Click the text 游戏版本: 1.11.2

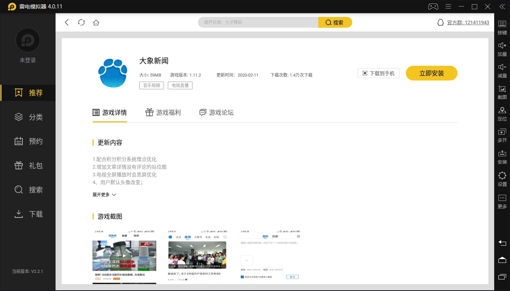coord(186,75)
